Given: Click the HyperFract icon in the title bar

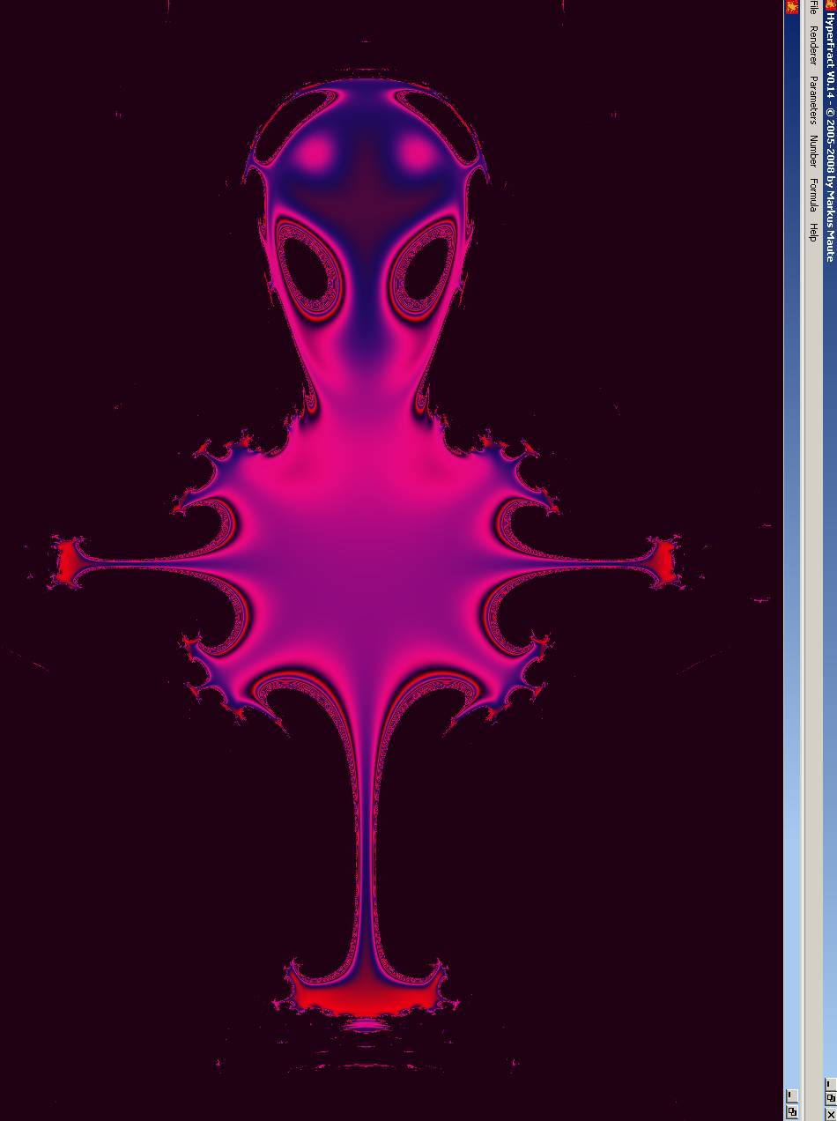Looking at the screenshot, I should [829, 7].
